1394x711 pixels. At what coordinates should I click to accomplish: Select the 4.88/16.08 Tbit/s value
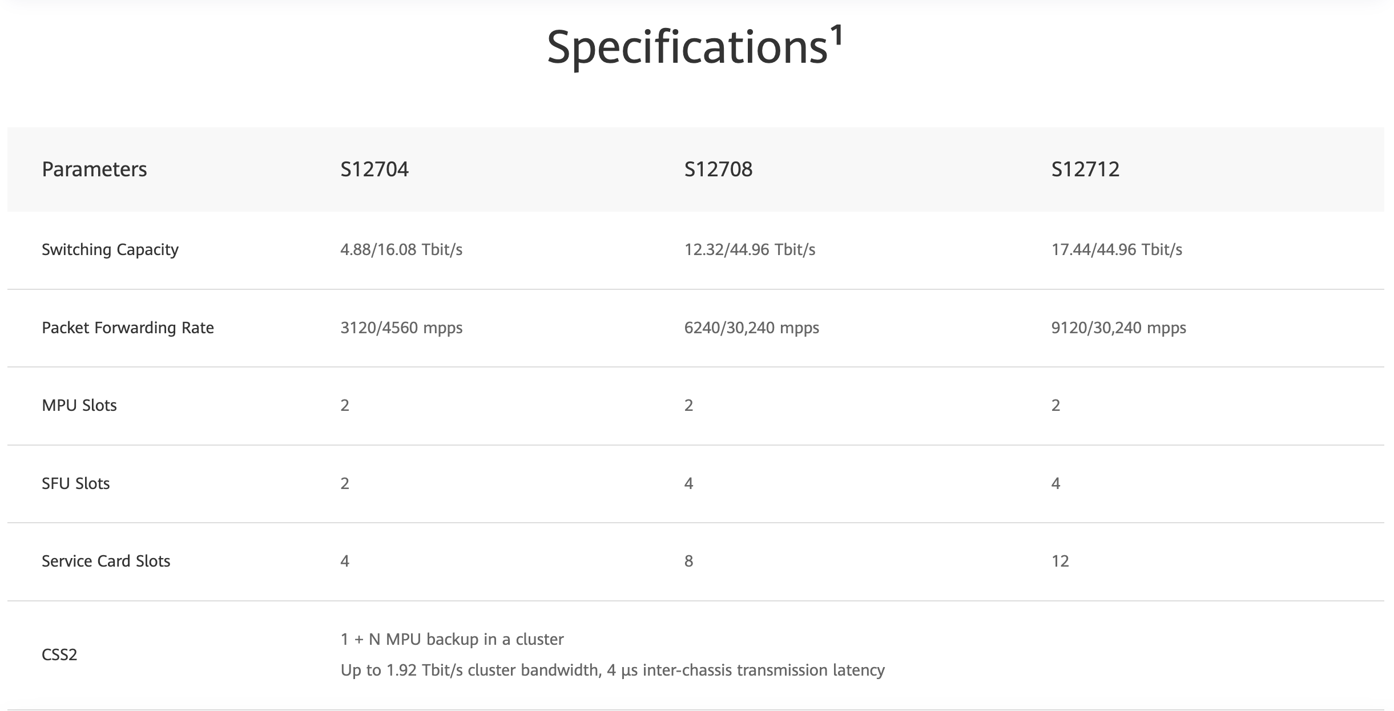[x=401, y=250]
